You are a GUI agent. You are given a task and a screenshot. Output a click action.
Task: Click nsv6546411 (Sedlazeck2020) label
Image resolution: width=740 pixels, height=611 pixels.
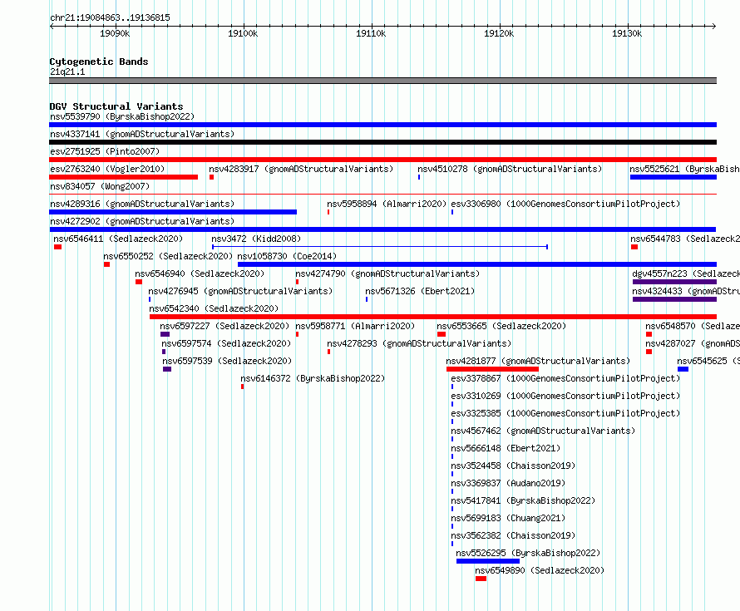point(118,239)
